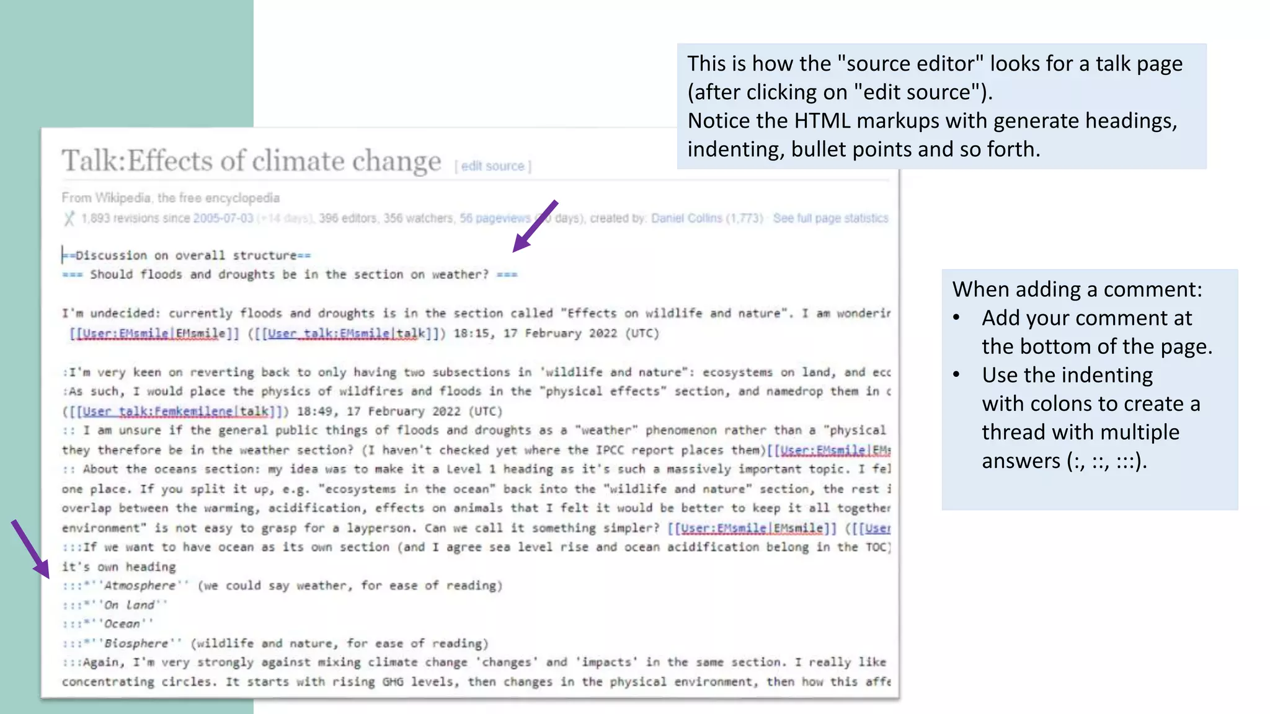Click line 'concentrating circles. It starts with rising'

coord(476,682)
